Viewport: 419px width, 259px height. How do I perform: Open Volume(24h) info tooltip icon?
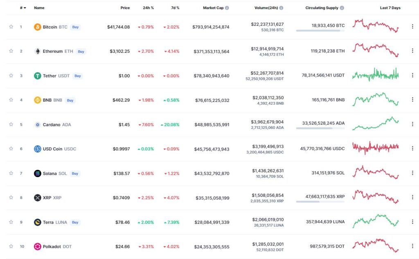coord(281,8)
